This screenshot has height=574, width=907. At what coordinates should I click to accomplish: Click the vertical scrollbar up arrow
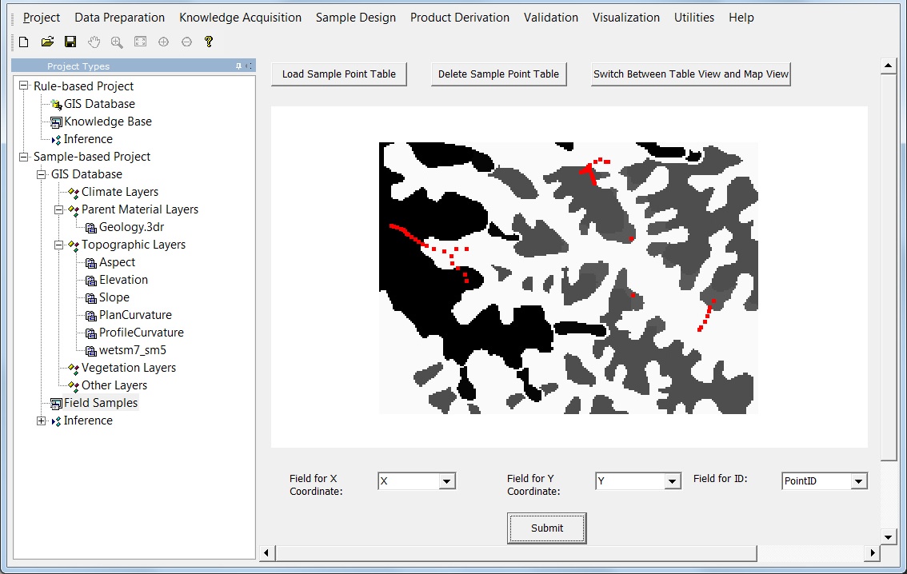(889, 66)
